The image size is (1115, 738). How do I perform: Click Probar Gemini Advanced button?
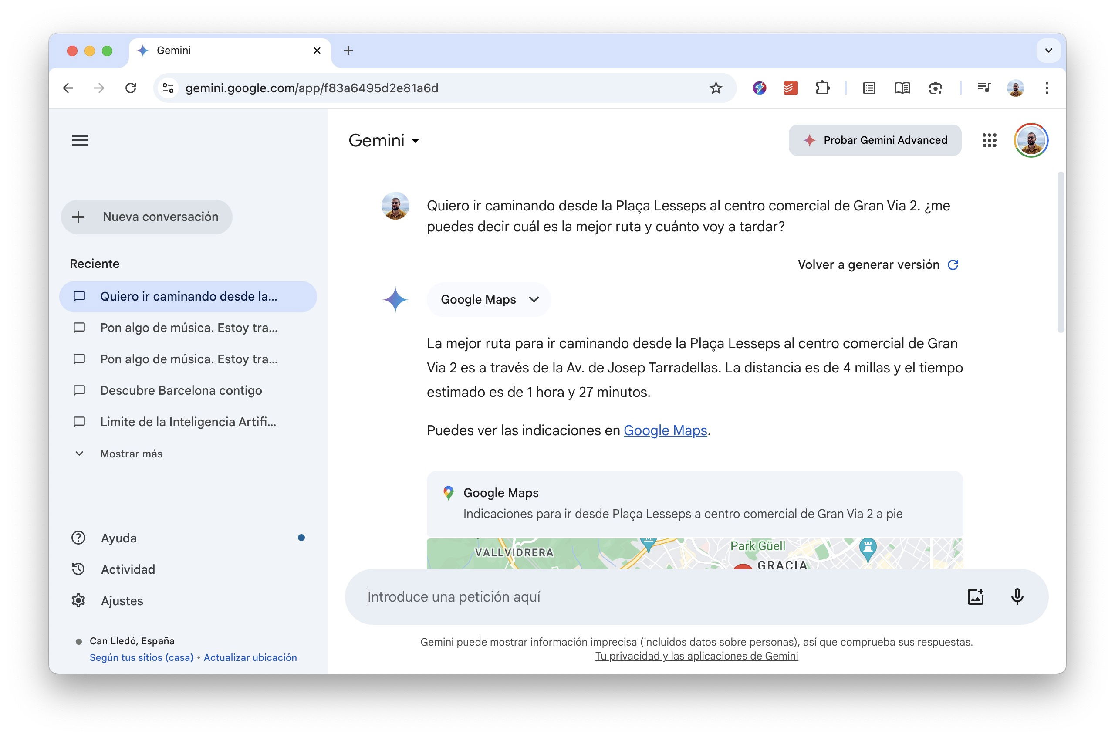pyautogui.click(x=875, y=140)
